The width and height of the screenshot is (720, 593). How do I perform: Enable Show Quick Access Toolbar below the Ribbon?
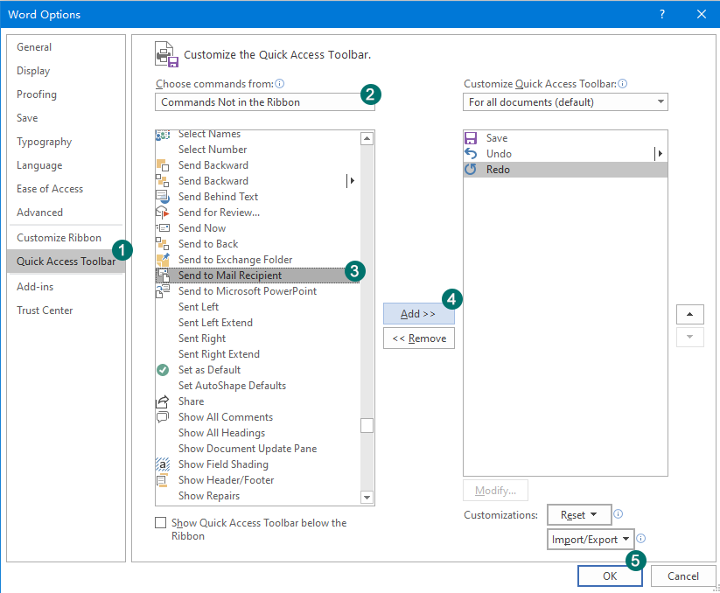tap(160, 523)
